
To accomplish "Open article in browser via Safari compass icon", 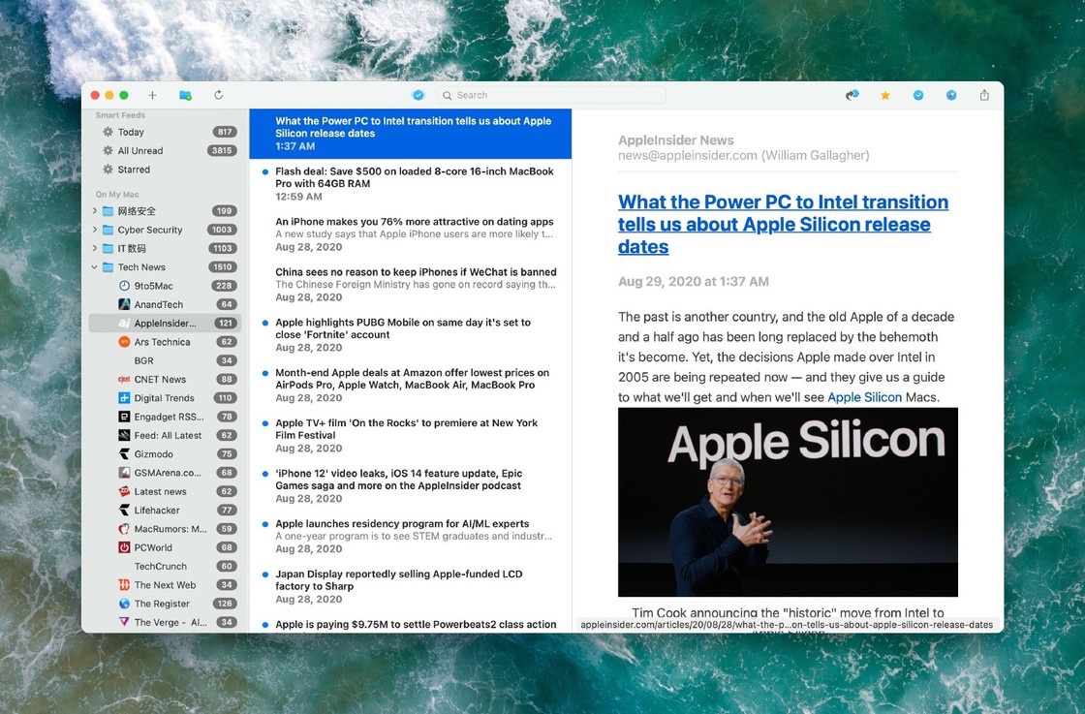I will pyautogui.click(x=951, y=95).
